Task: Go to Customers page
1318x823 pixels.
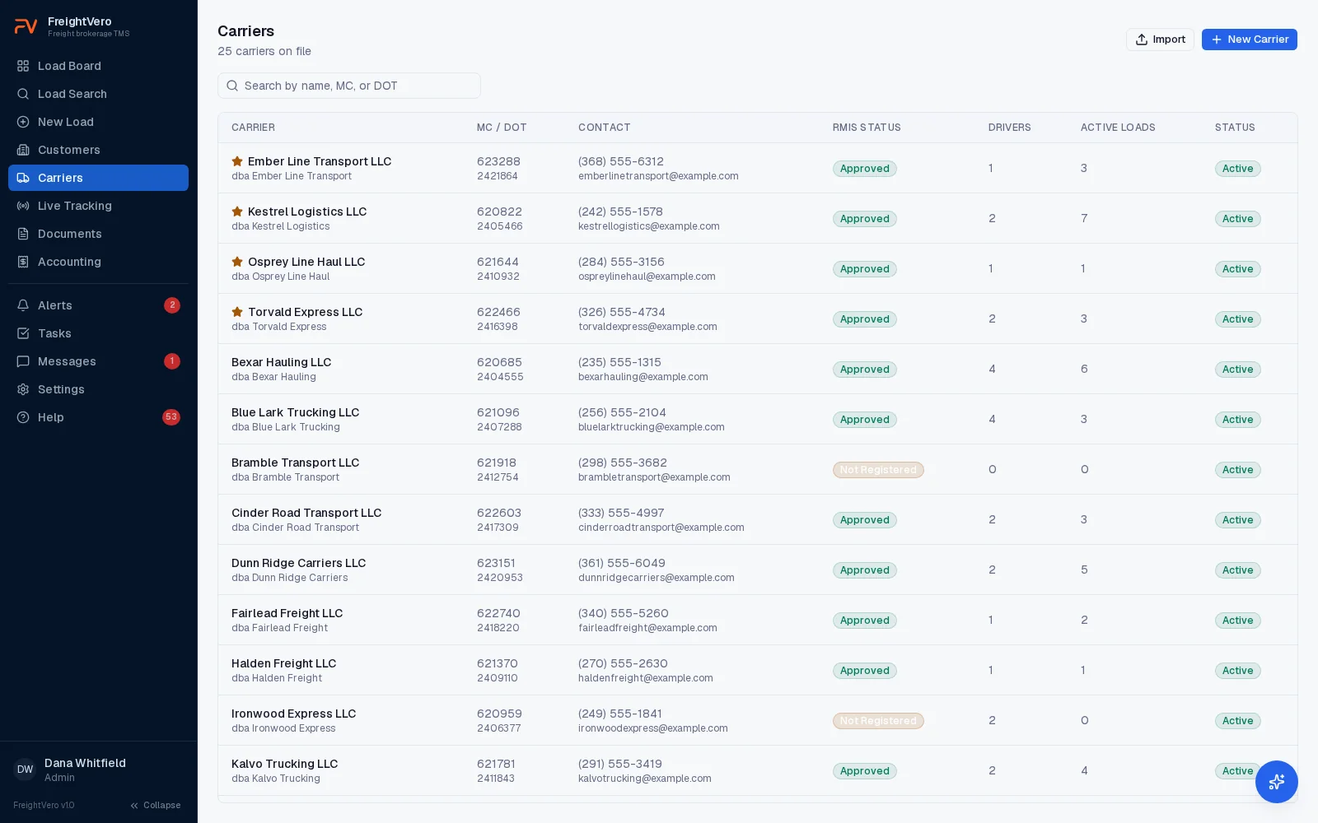Action: click(98, 150)
